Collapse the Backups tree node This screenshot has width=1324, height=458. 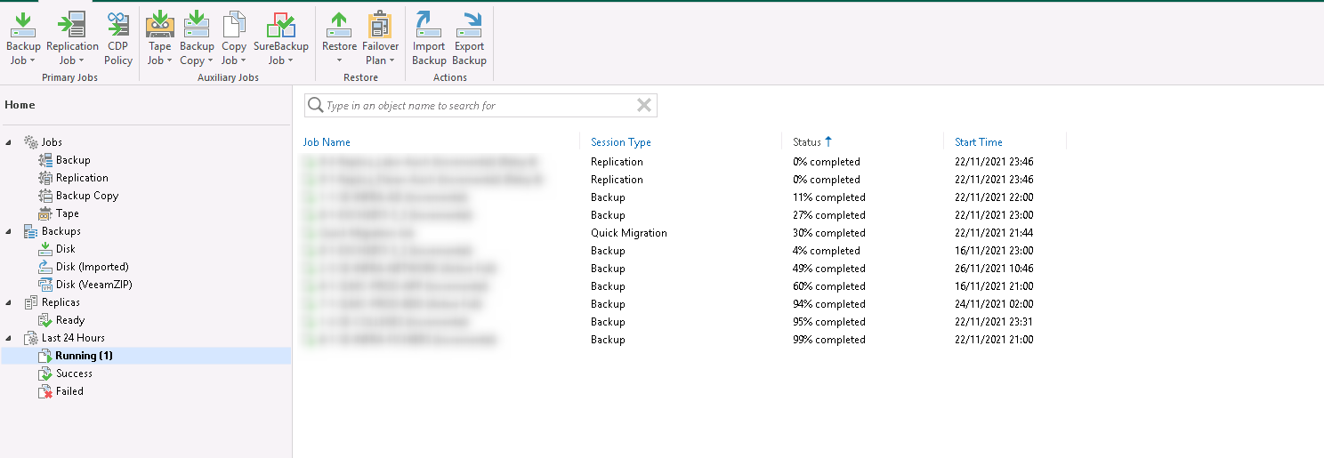point(9,231)
